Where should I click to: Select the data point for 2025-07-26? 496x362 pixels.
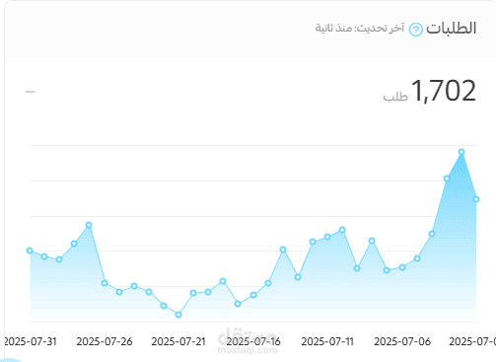click(105, 283)
